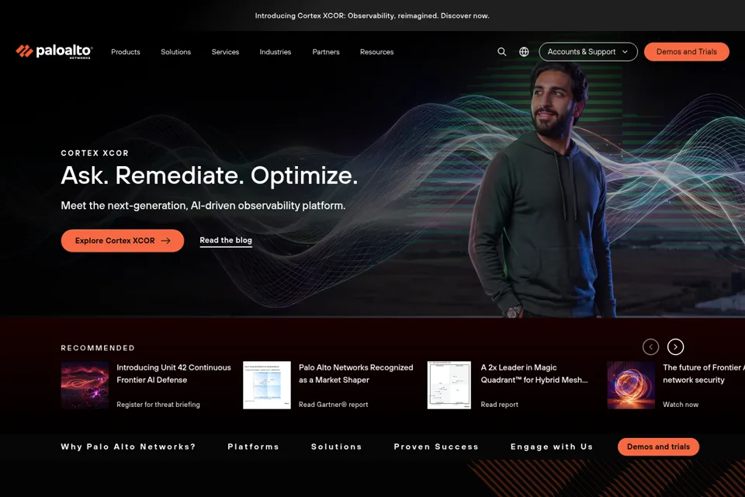
Task: Open Palo Alto Networks Recognized as a Market Shaper title
Action: click(x=356, y=374)
